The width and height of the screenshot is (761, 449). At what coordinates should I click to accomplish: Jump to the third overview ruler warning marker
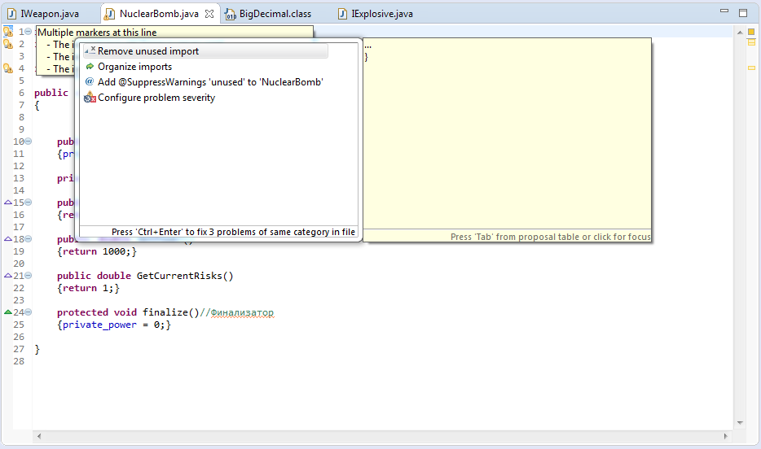point(751,68)
